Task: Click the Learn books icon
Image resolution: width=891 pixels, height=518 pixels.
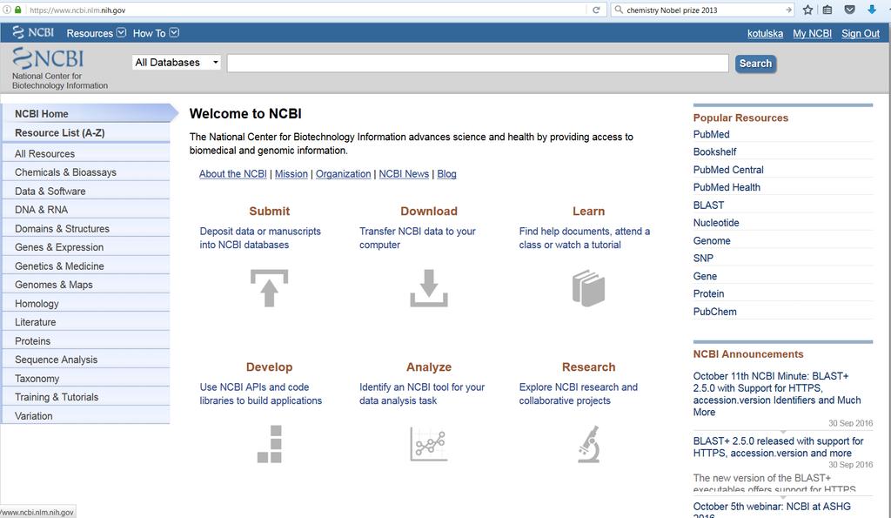Action: pos(589,288)
